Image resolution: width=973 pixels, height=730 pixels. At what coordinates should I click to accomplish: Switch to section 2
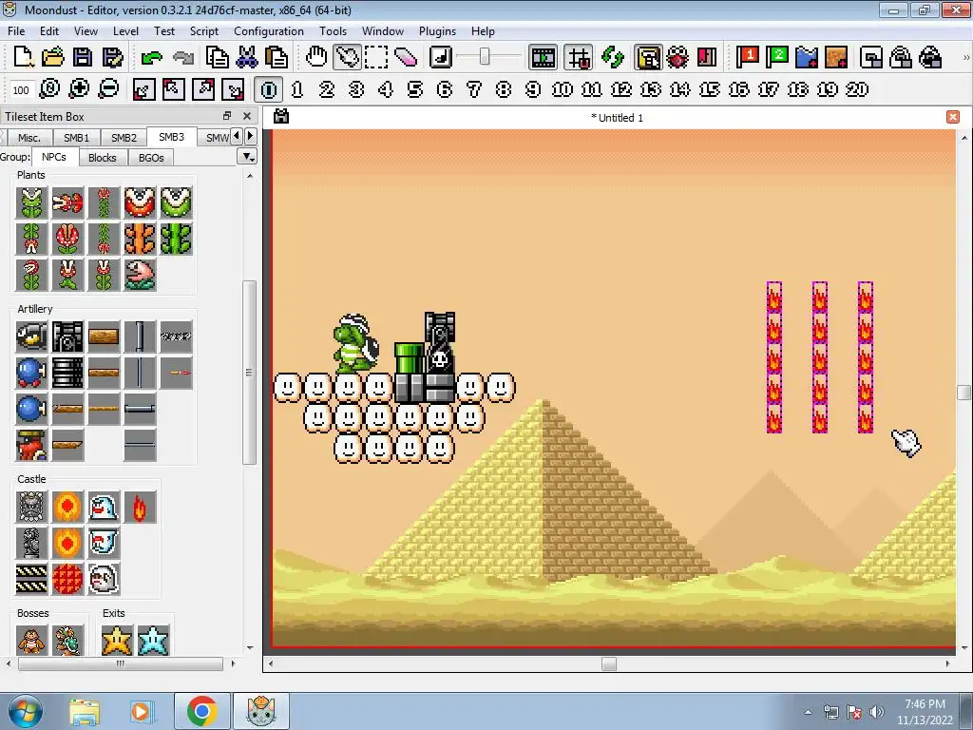tap(327, 89)
